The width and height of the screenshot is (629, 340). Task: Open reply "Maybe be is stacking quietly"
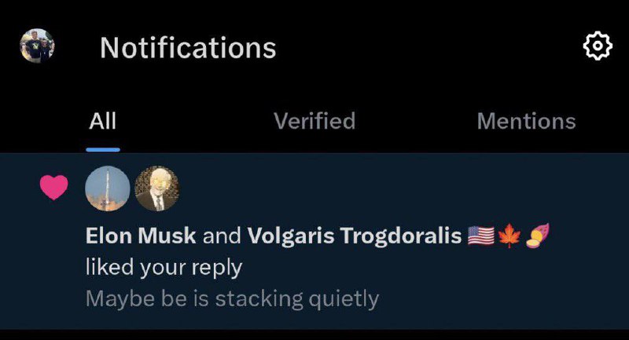coord(232,298)
